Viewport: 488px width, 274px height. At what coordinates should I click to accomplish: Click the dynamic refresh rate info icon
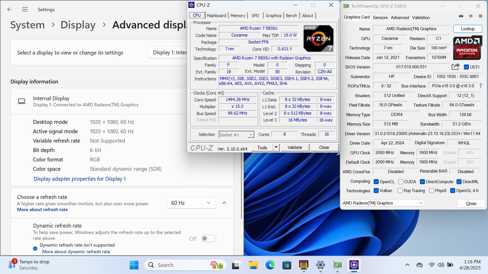pyautogui.click(x=35, y=248)
